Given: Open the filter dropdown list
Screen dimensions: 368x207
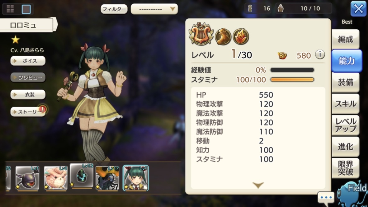Looking at the screenshot, I should [154, 9].
